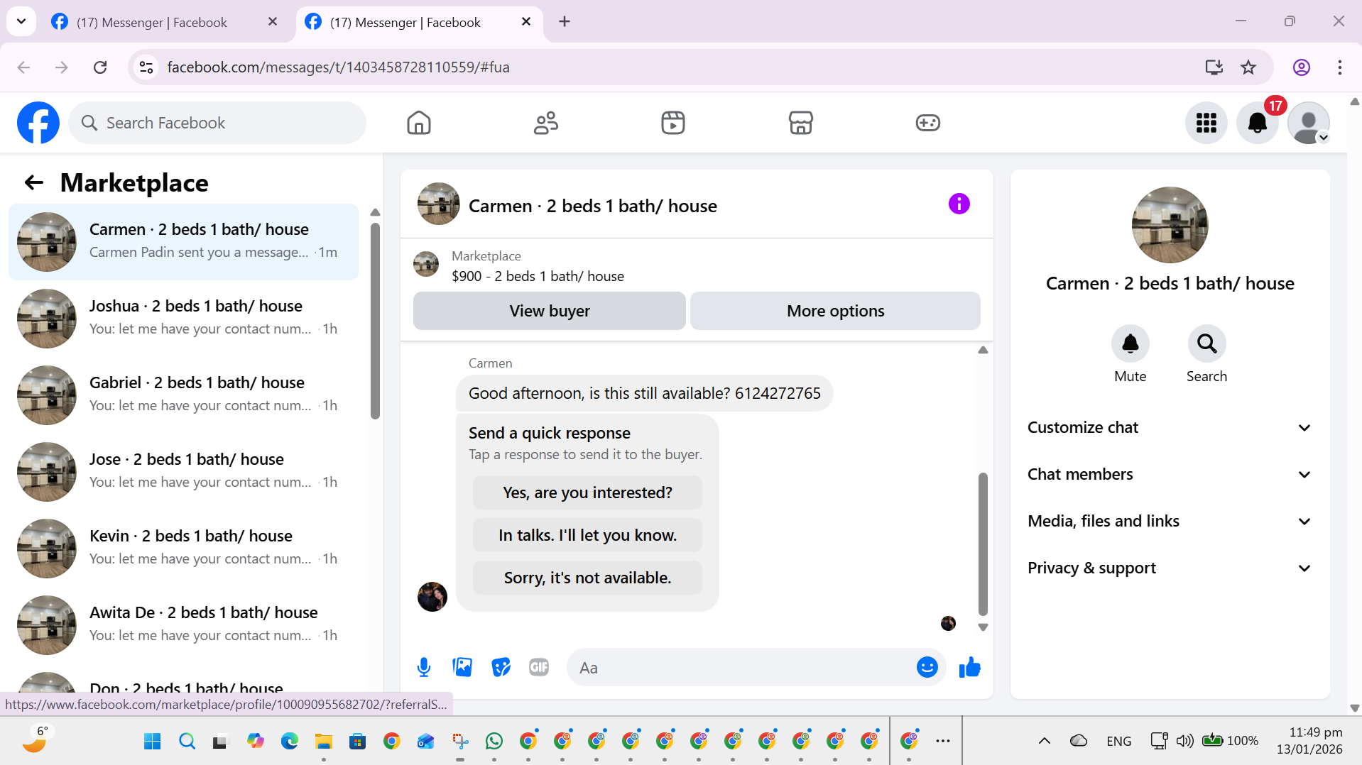
Task: Send a thumbs-up like
Action: point(969,667)
